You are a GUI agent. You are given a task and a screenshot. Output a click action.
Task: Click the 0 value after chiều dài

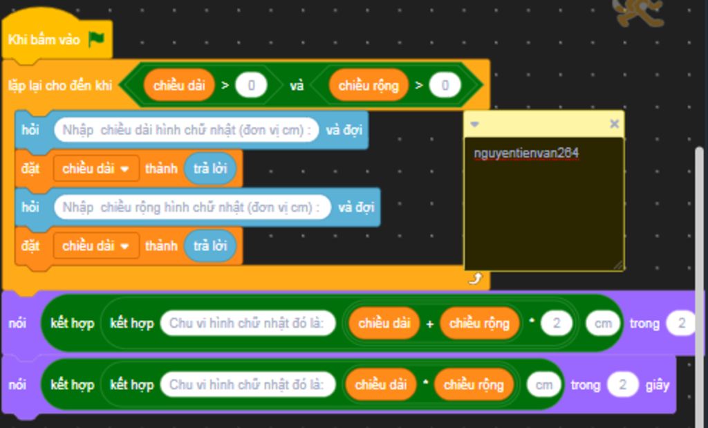click(251, 85)
